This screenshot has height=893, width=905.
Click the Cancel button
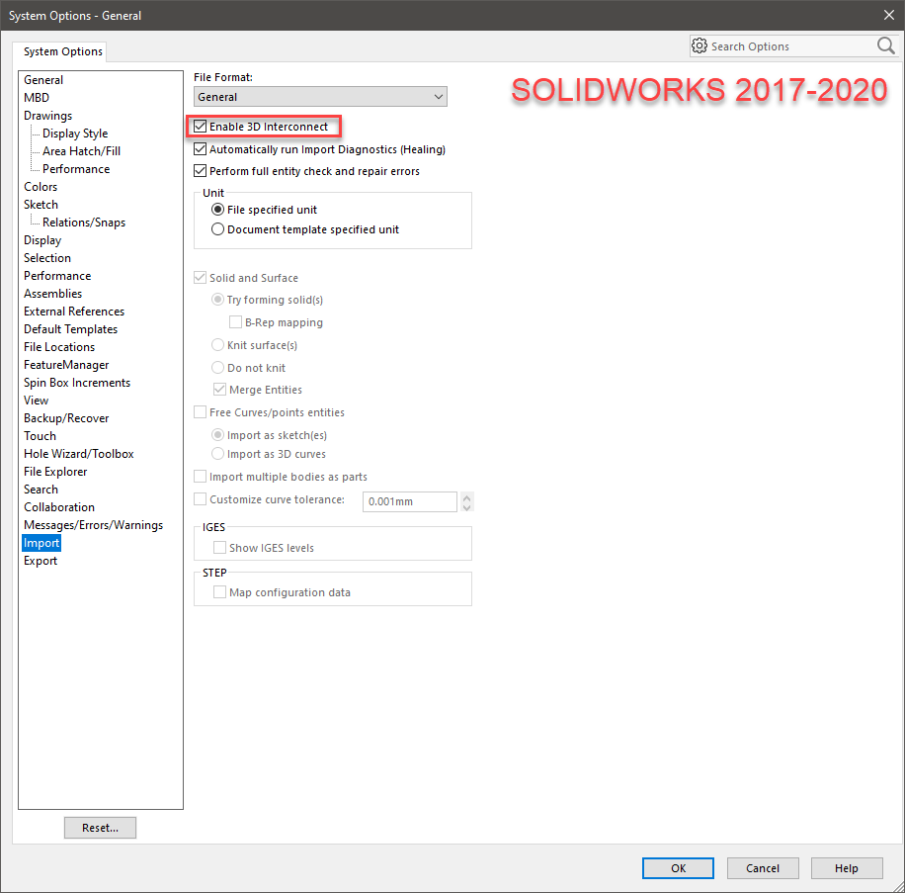click(763, 868)
